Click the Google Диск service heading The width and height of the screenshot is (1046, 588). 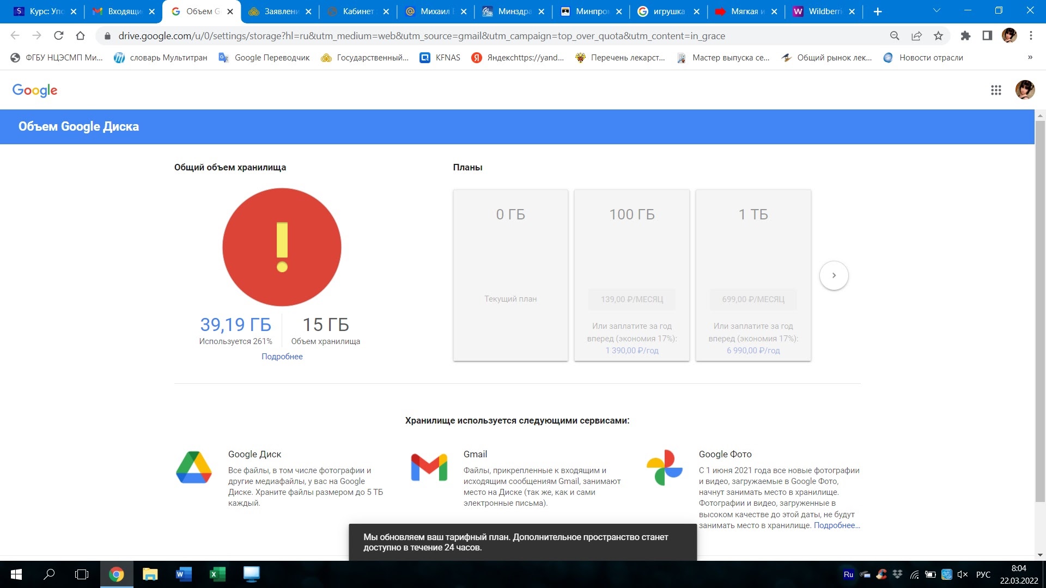(254, 455)
